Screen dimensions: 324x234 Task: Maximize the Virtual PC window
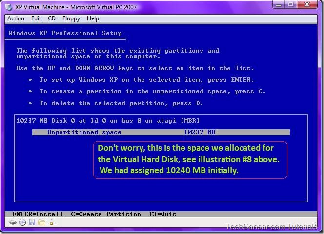pos(291,4)
